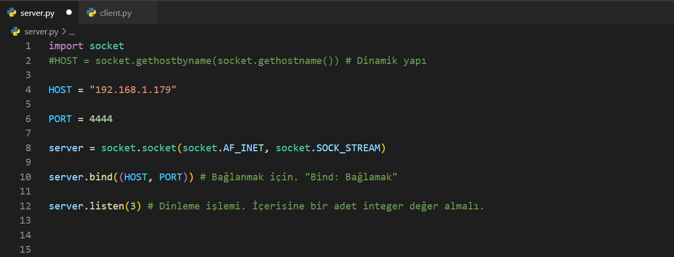Click the breadcrumb chevron separator
This screenshot has width=674, height=257.
64,32
